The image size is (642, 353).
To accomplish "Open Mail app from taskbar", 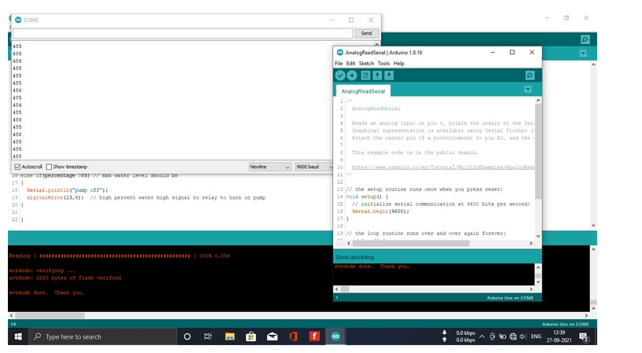I will (272, 336).
